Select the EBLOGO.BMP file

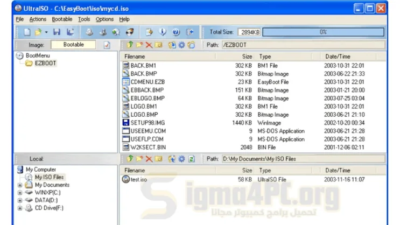coord(148,98)
